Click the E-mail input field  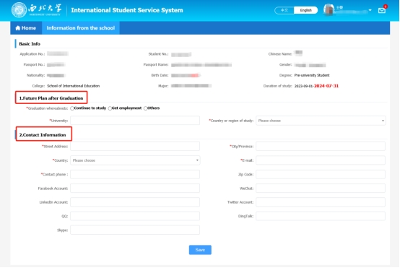pyautogui.click(x=321, y=160)
